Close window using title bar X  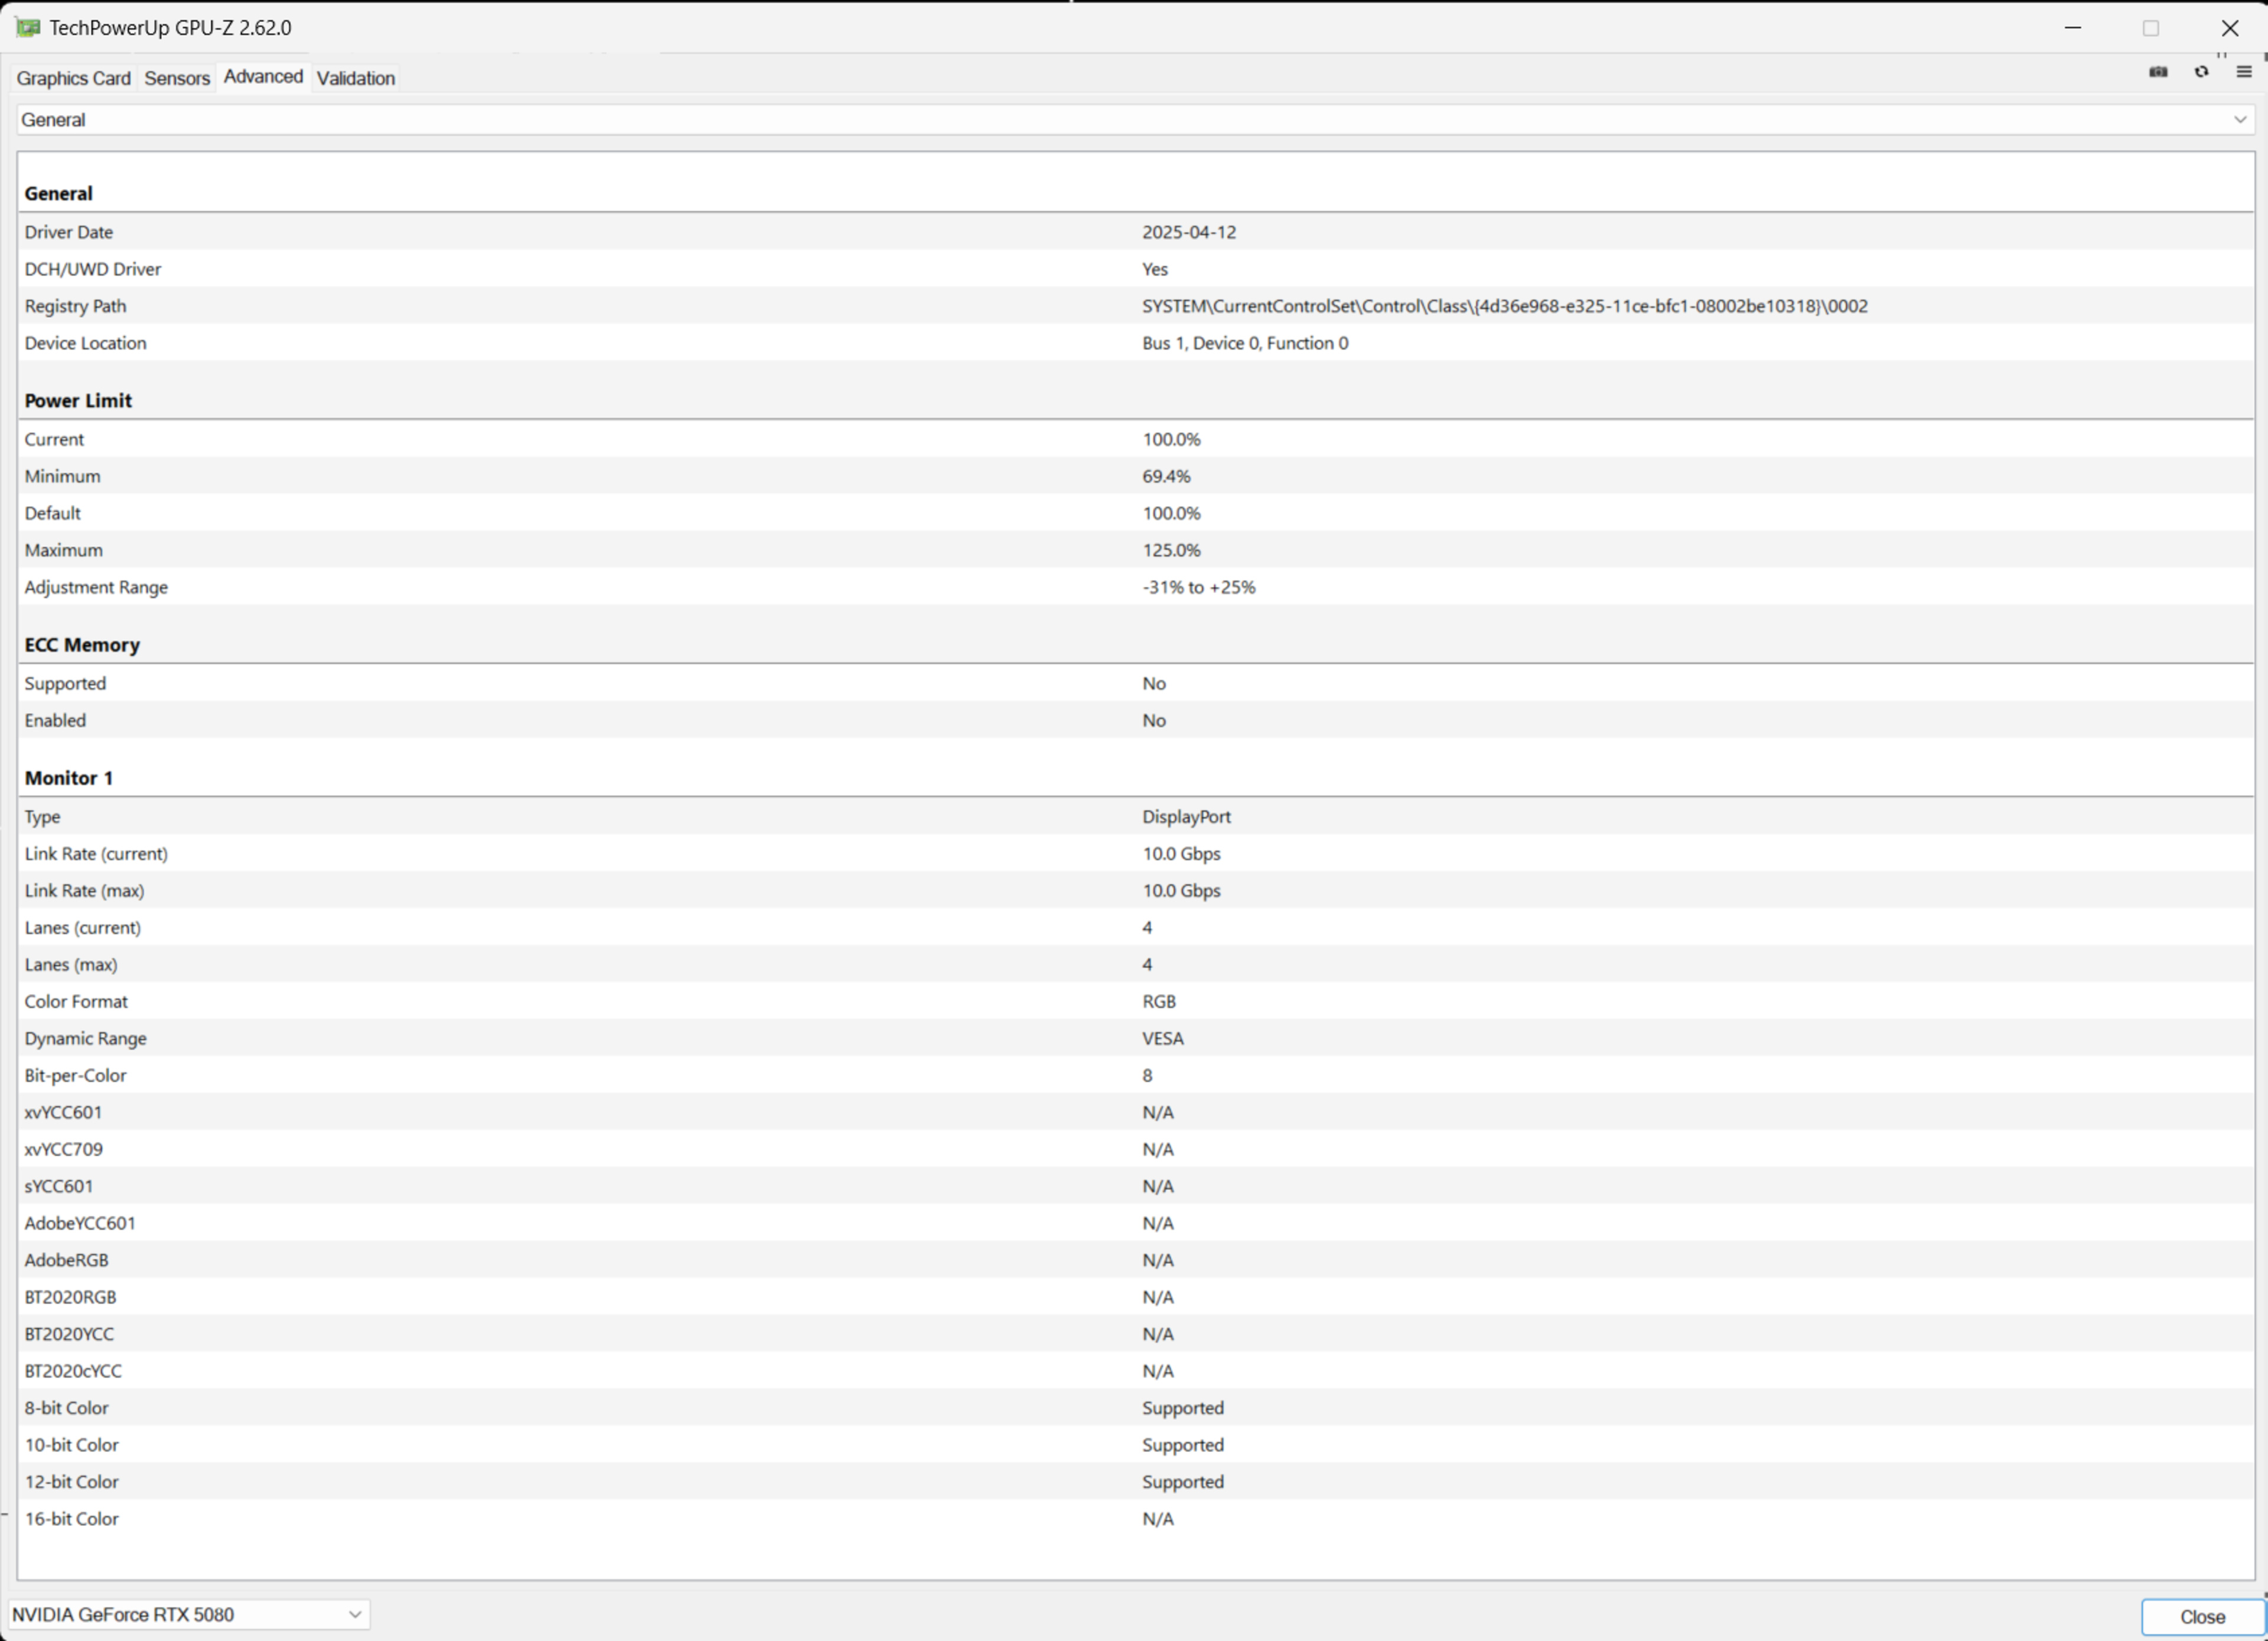coord(2230,28)
